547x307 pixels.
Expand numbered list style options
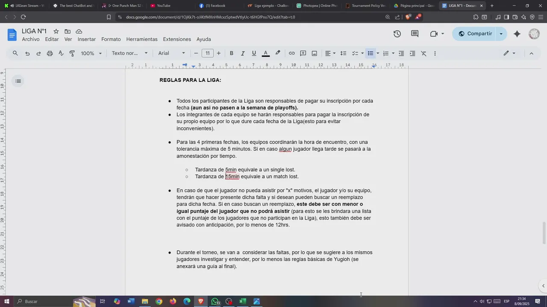tap(393, 53)
